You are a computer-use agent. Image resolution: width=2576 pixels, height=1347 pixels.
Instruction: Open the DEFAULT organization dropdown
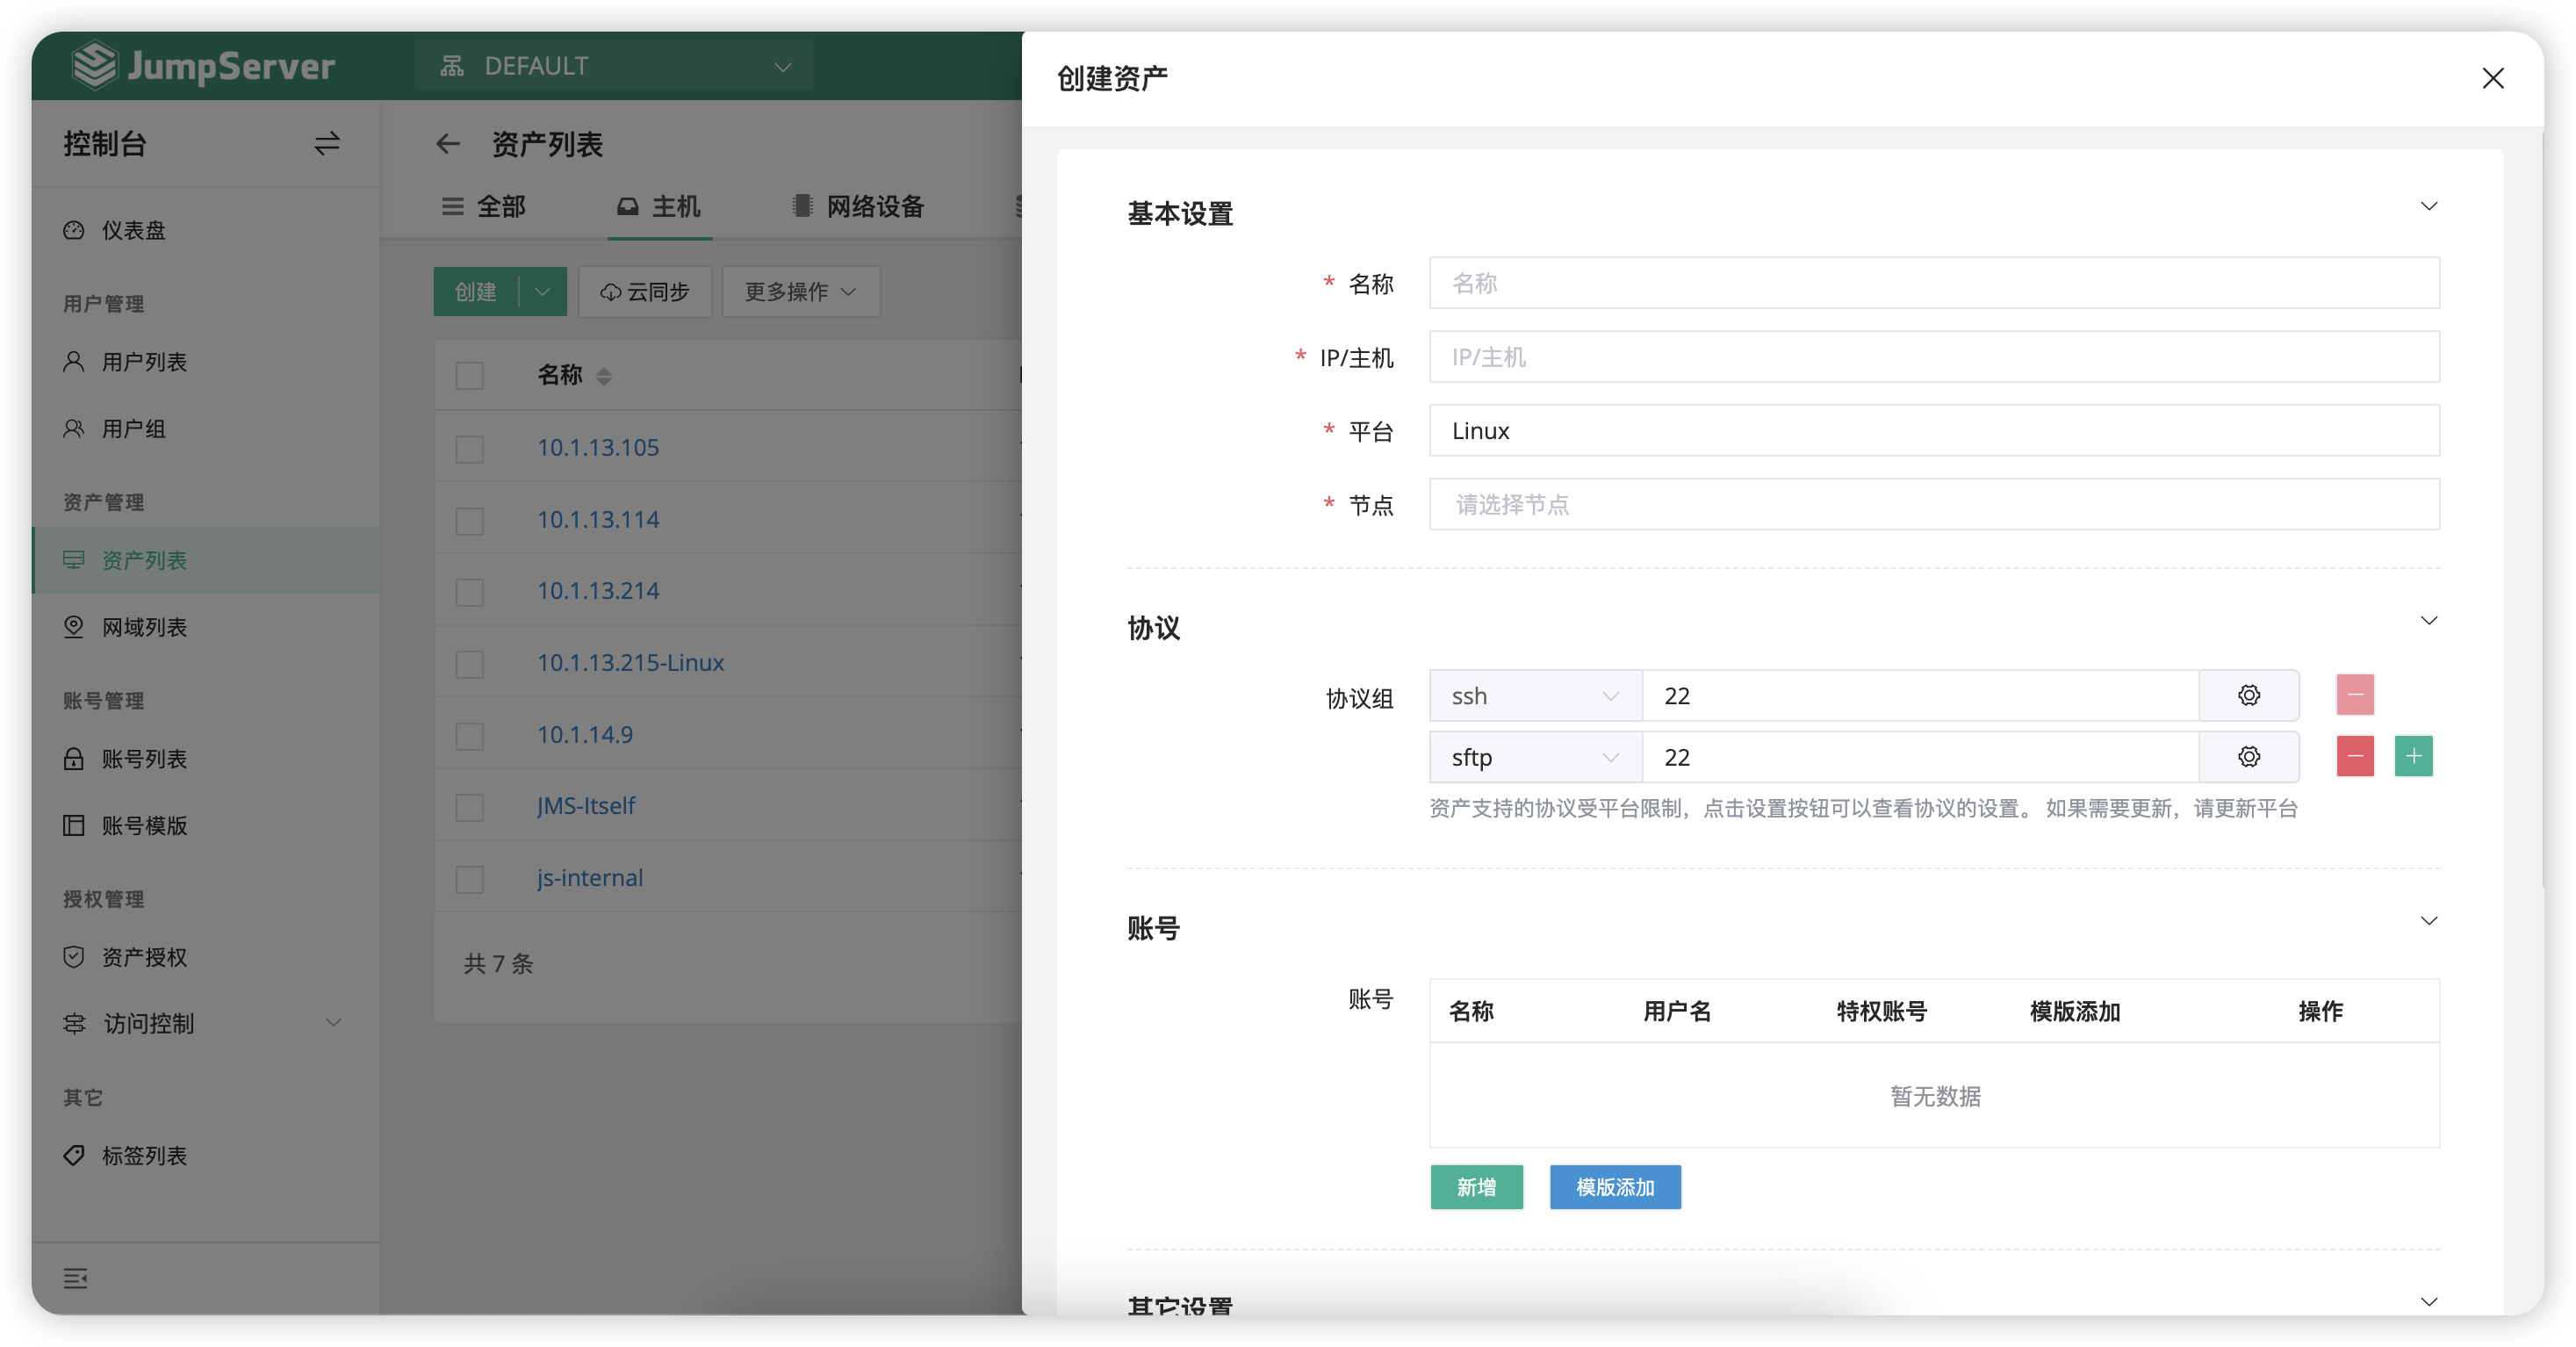[613, 66]
